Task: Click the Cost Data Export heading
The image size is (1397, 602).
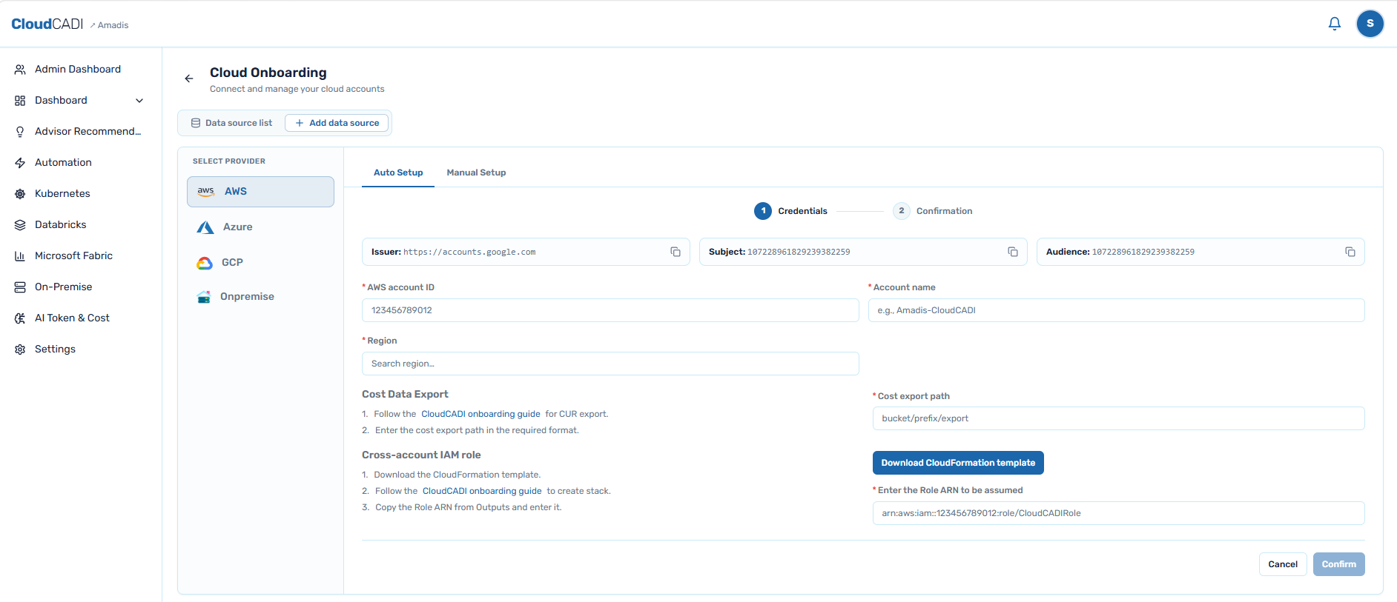Action: click(405, 394)
